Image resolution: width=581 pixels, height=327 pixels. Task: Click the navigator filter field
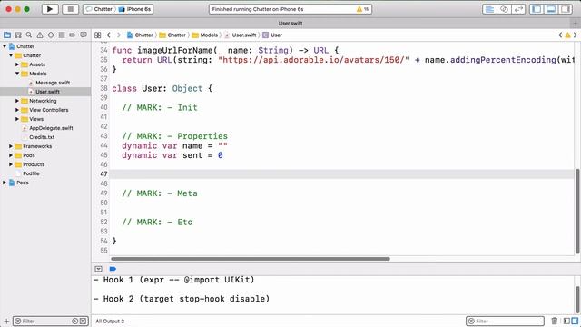coord(50,321)
